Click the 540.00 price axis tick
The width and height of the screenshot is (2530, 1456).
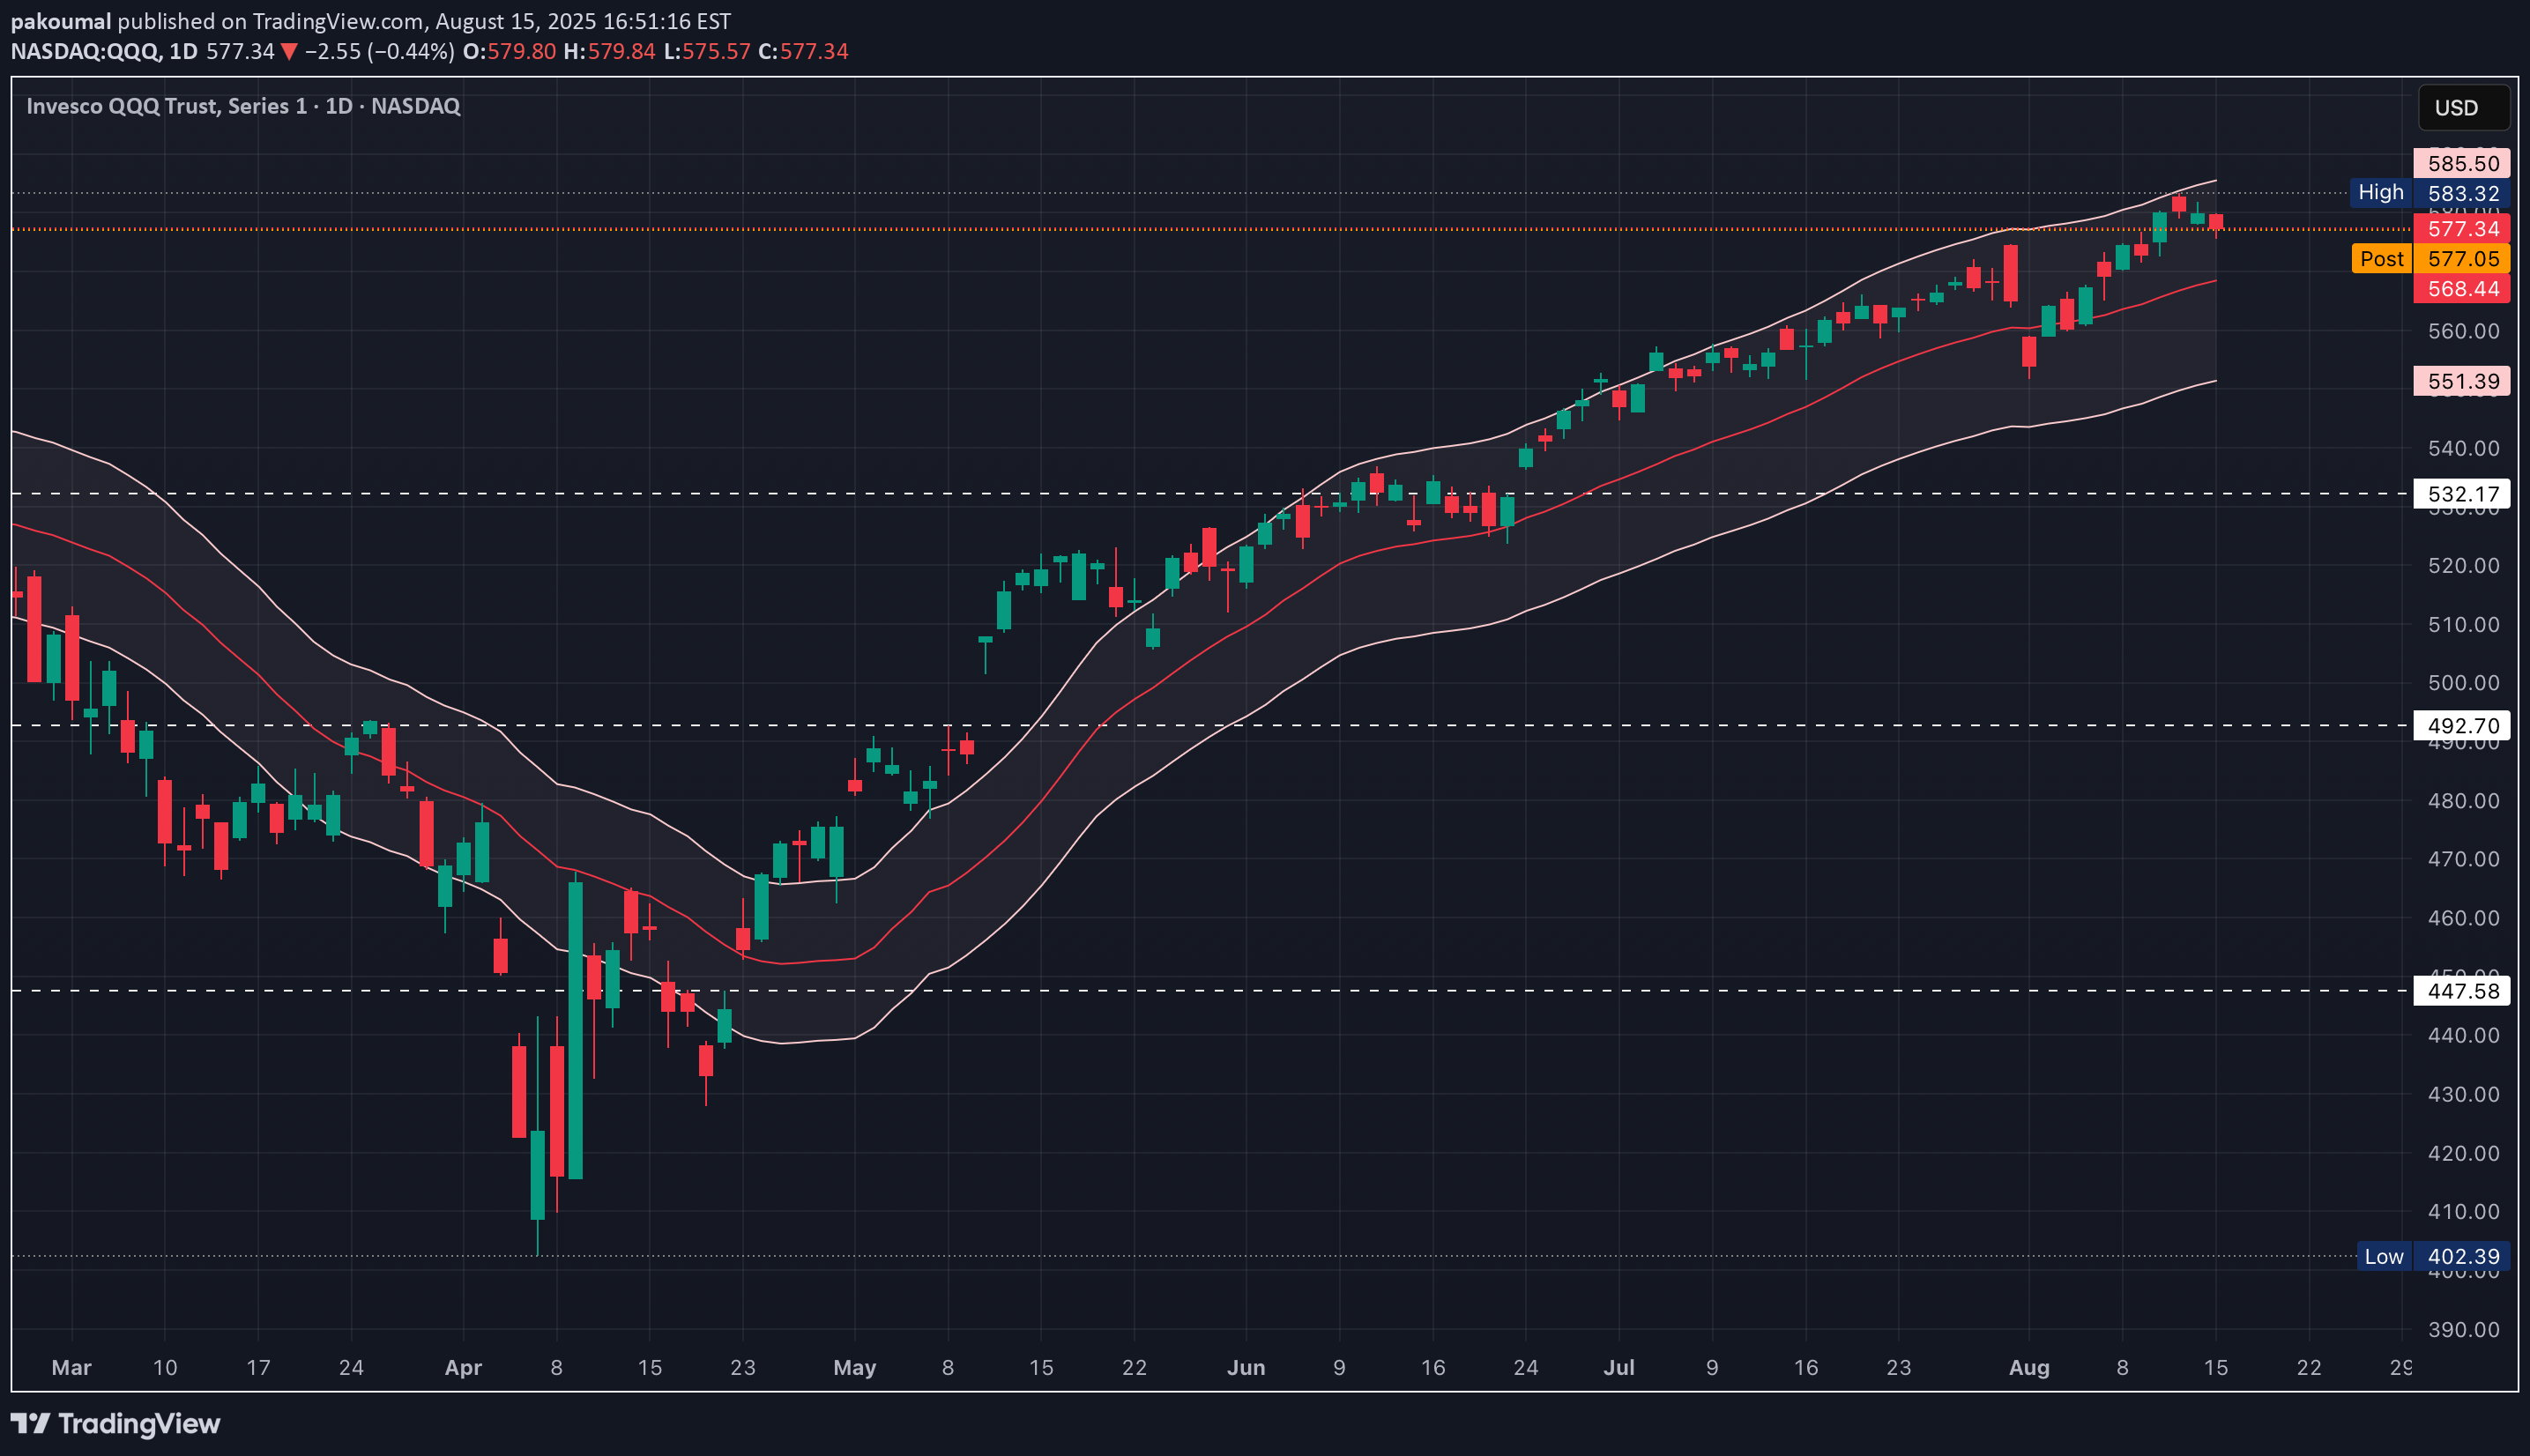[x=2463, y=448]
